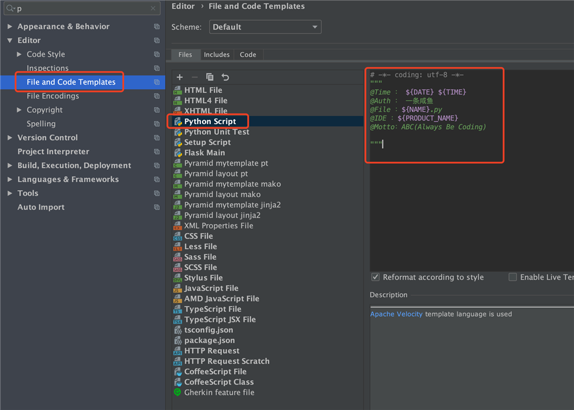Click the HTTP Request template icon
This screenshot has width=574, height=410.
[178, 351]
